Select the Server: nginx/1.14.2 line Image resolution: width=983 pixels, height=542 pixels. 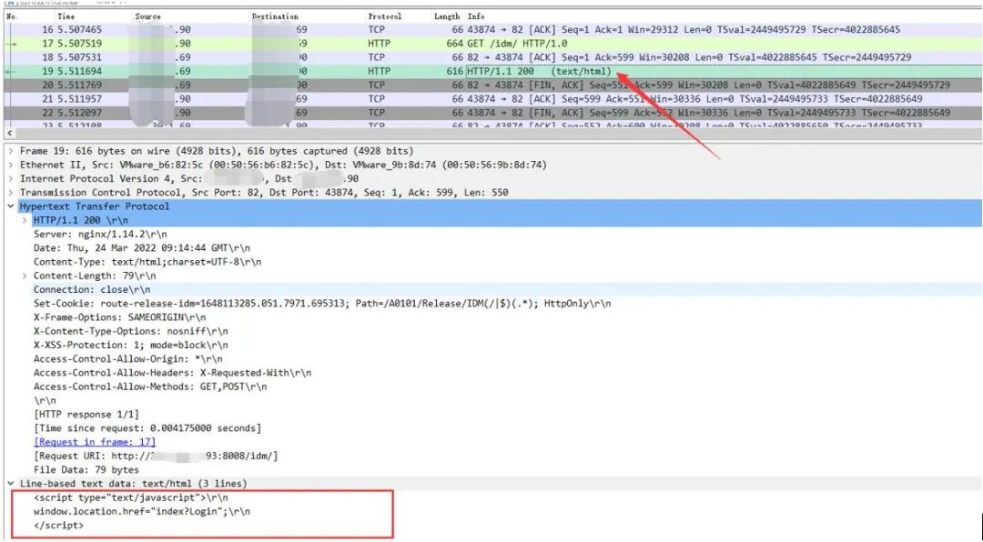(100, 234)
